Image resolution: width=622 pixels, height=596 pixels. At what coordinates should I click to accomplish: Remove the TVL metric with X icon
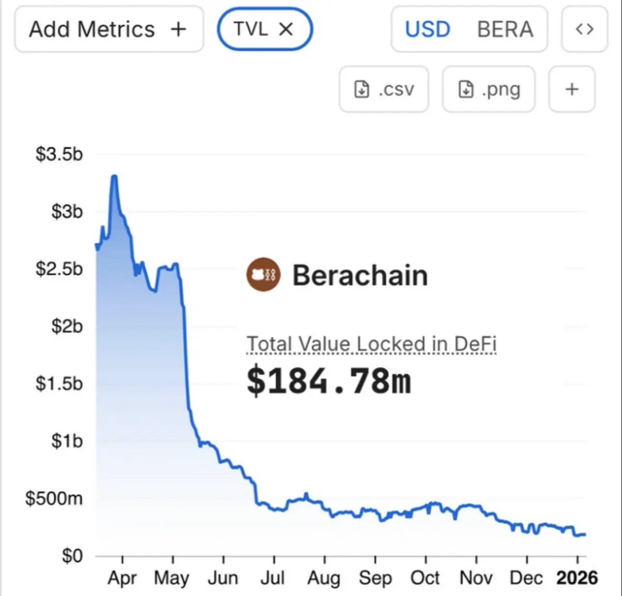click(x=286, y=30)
